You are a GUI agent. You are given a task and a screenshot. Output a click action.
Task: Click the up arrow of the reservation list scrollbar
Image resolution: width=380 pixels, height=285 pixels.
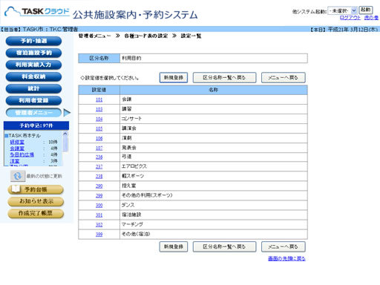coord(65,134)
